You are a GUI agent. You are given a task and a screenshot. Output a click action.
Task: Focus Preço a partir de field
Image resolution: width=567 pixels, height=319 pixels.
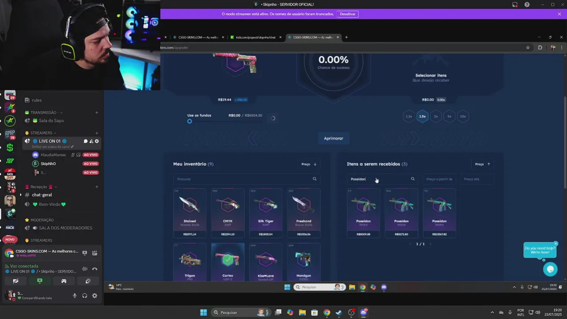(x=439, y=179)
